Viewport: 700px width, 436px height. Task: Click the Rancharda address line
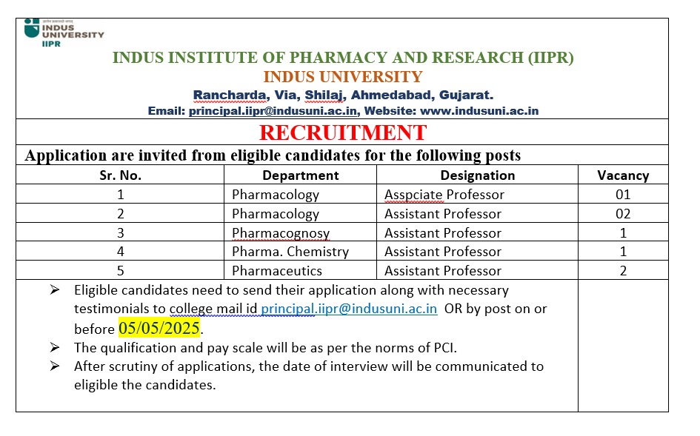pyautogui.click(x=343, y=95)
